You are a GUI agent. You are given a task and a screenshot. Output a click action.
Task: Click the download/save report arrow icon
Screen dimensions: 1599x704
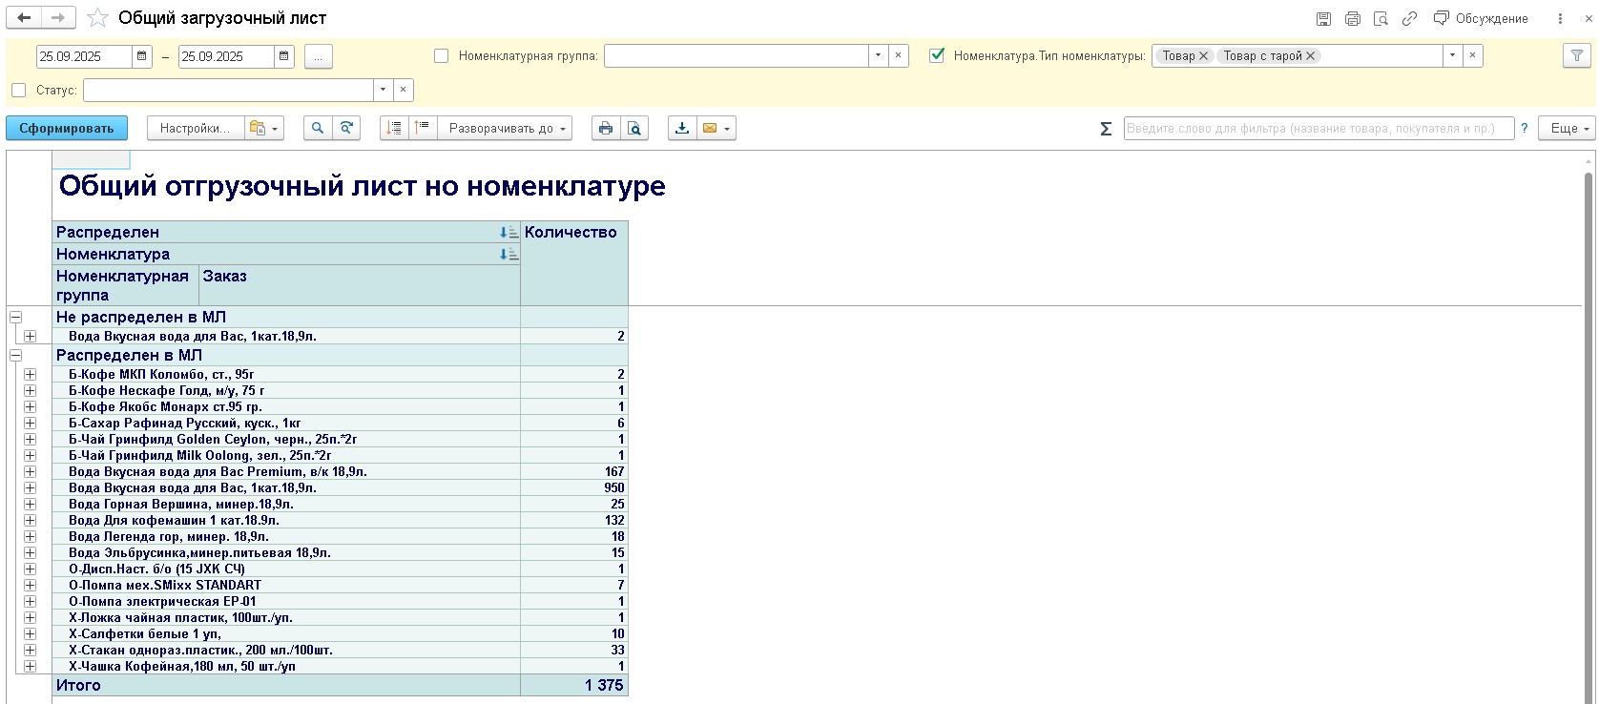[x=682, y=128]
